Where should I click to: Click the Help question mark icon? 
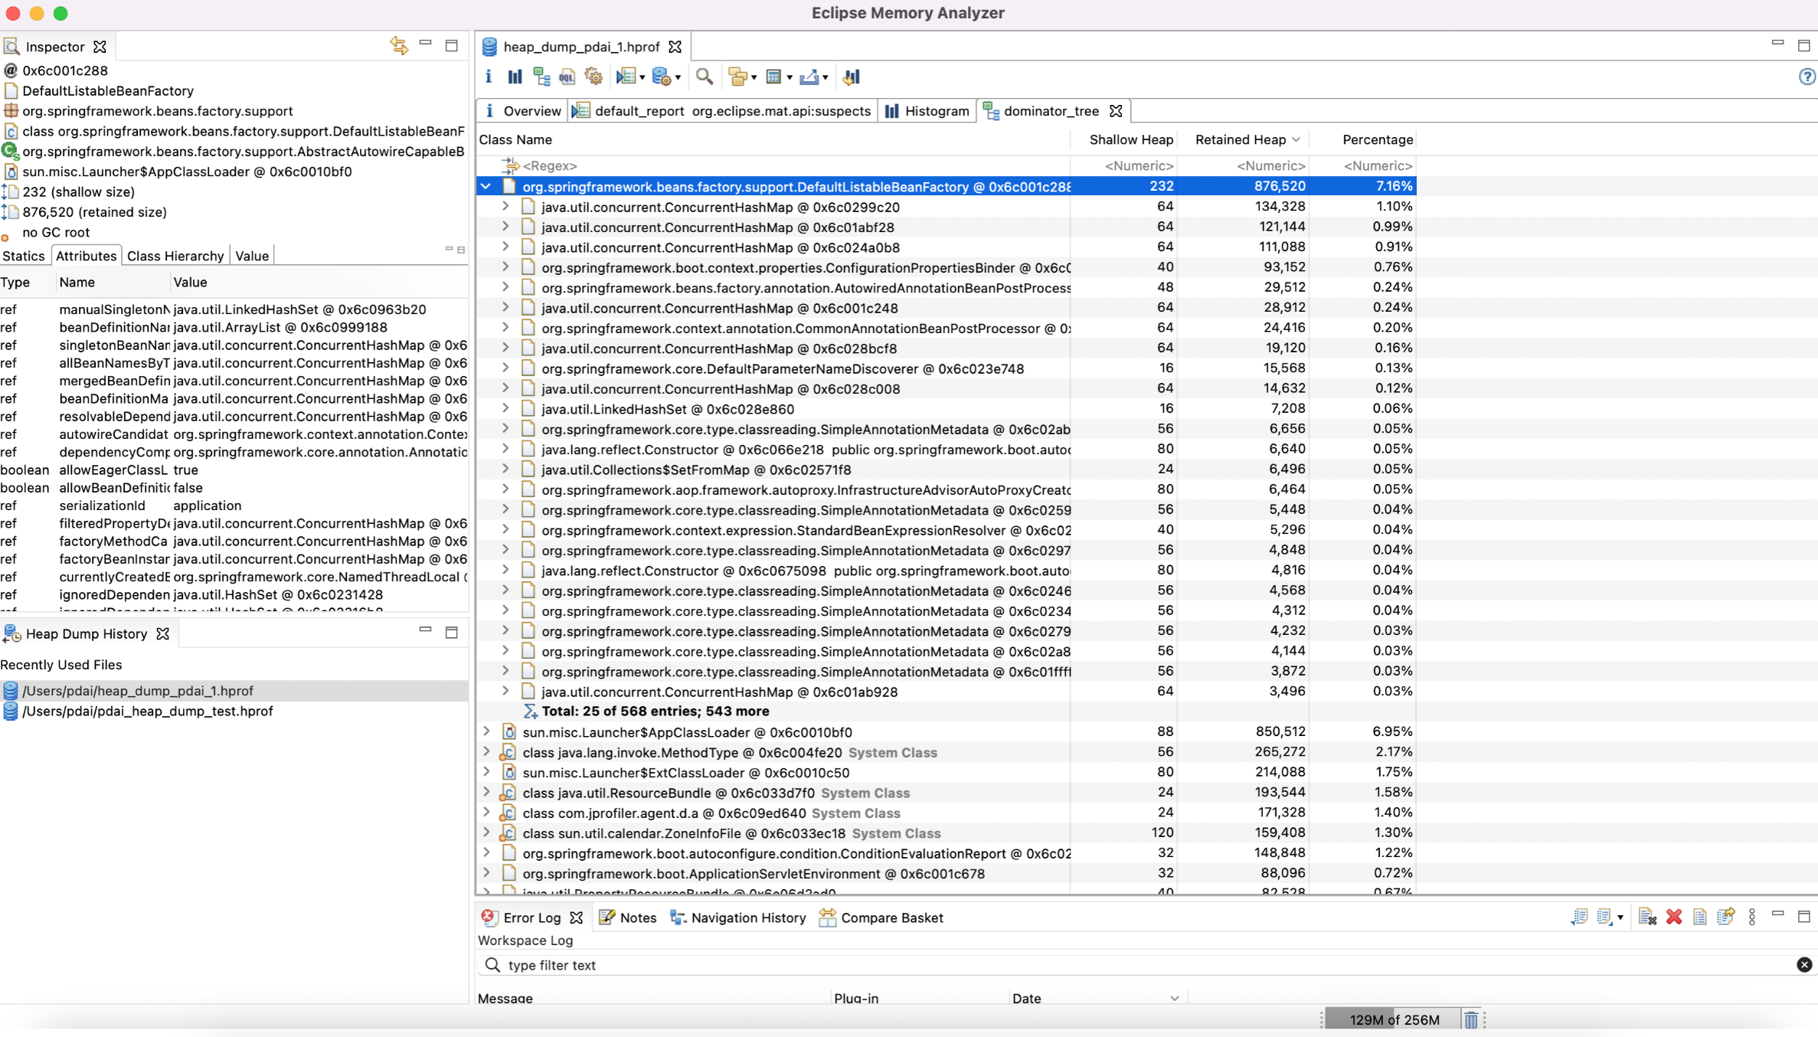click(1807, 77)
